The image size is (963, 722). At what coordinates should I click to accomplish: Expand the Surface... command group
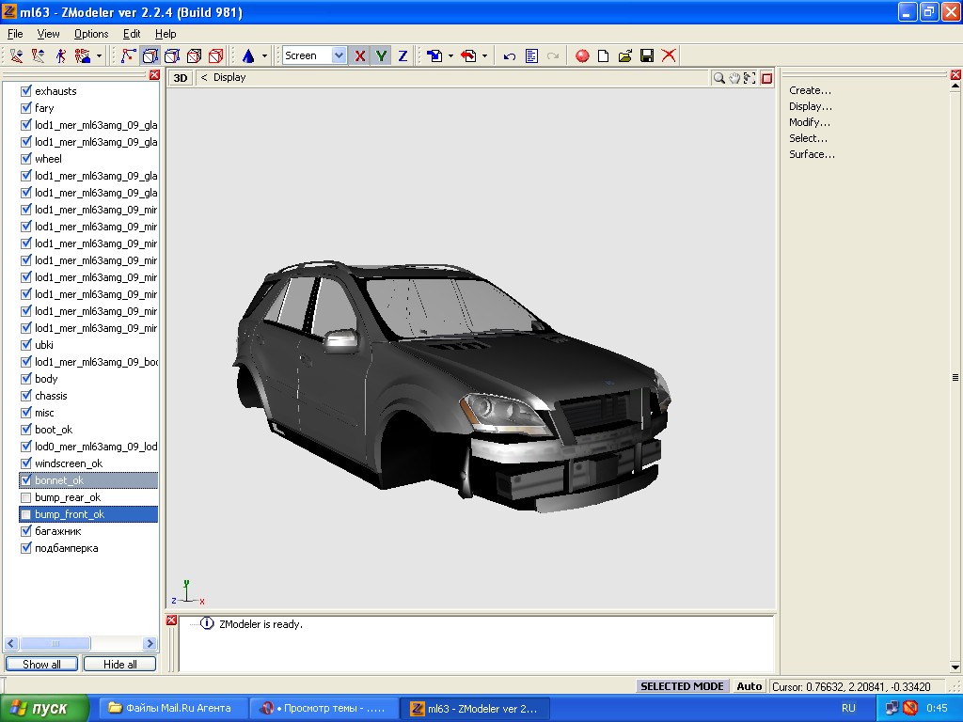[812, 154]
